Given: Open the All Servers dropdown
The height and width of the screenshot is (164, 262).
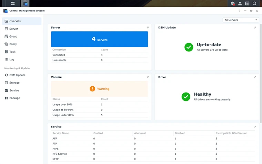Looking at the screenshot, I should (x=241, y=20).
